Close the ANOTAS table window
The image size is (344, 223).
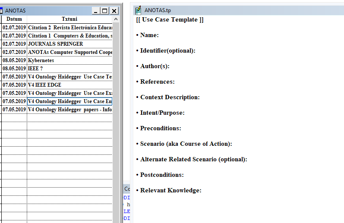pos(114,11)
